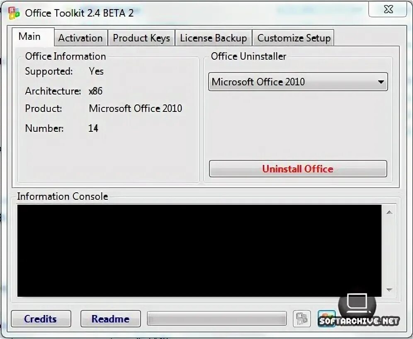
Task: Expand the Office Uninstaller version dropdown
Action: 298,82
